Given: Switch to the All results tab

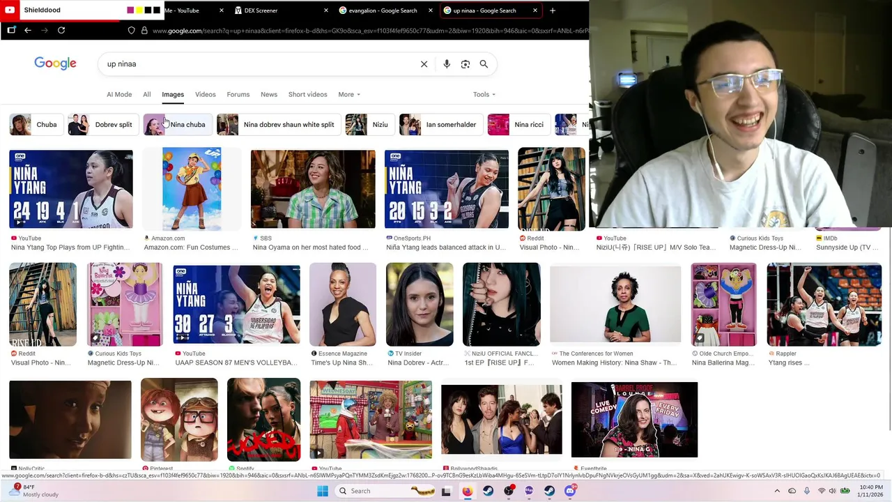Looking at the screenshot, I should 147,94.
